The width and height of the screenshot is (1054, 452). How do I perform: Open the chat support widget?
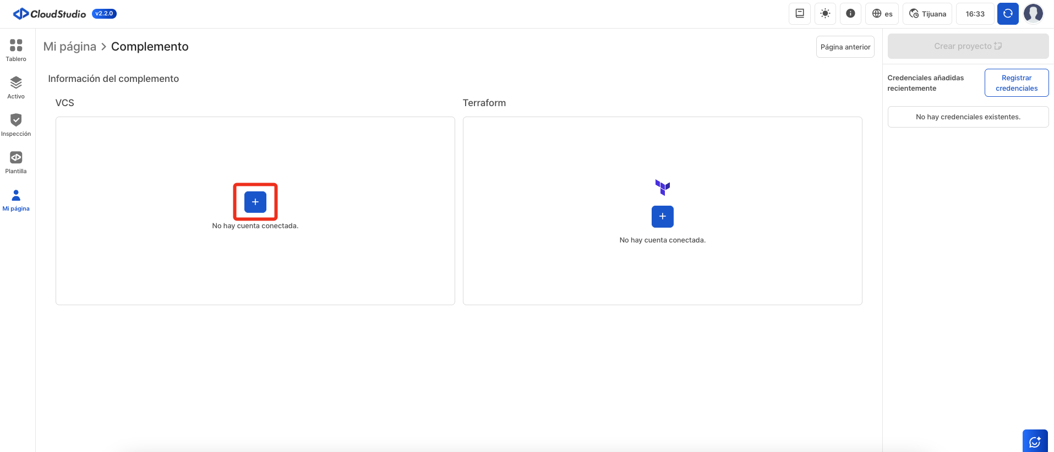[x=1035, y=441]
